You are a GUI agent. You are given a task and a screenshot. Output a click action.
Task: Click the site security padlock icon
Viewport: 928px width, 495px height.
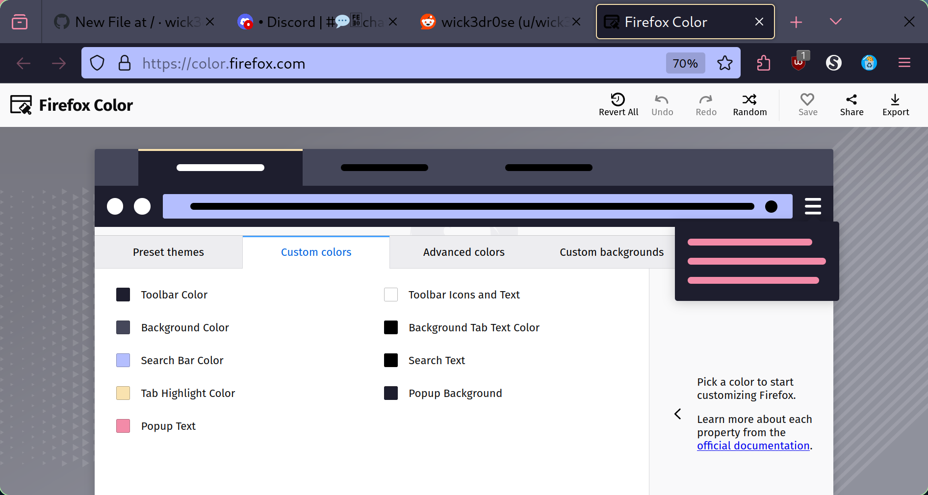coord(125,63)
